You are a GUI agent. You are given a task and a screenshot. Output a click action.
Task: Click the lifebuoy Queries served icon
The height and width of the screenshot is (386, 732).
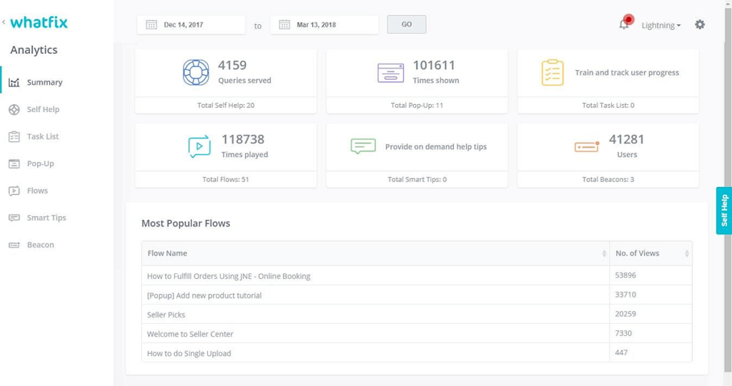click(x=195, y=73)
